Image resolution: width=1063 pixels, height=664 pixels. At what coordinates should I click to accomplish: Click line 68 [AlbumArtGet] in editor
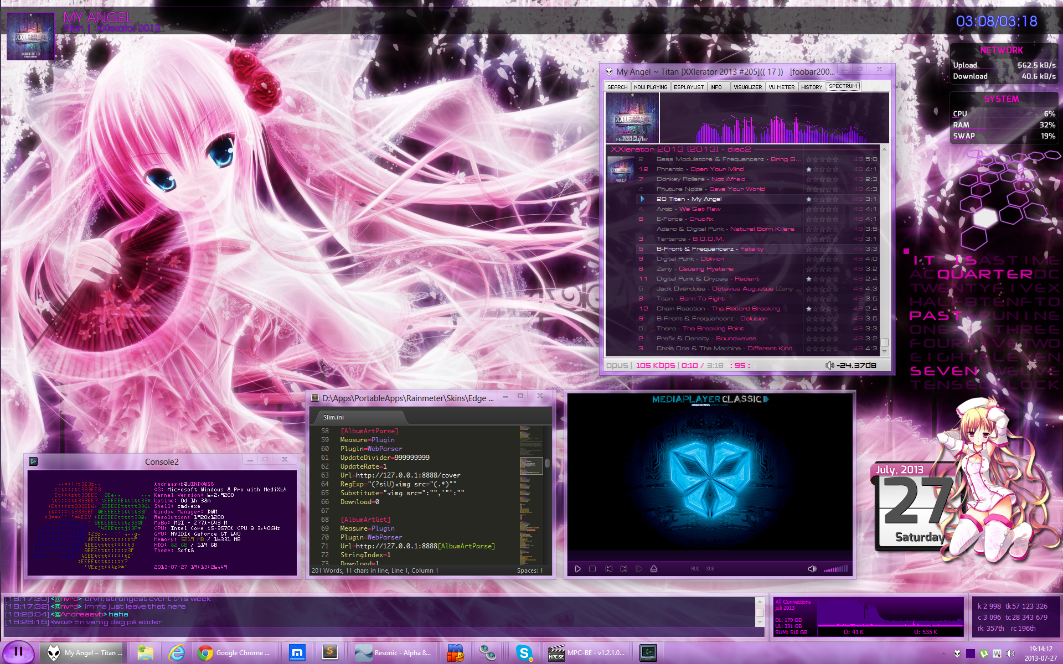(365, 520)
